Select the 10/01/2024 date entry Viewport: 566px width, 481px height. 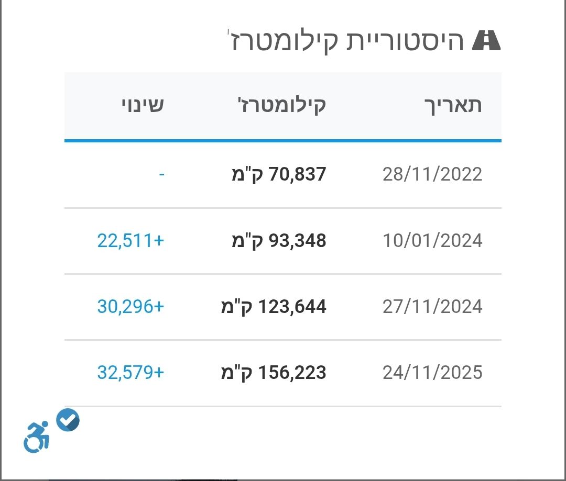tap(432, 240)
